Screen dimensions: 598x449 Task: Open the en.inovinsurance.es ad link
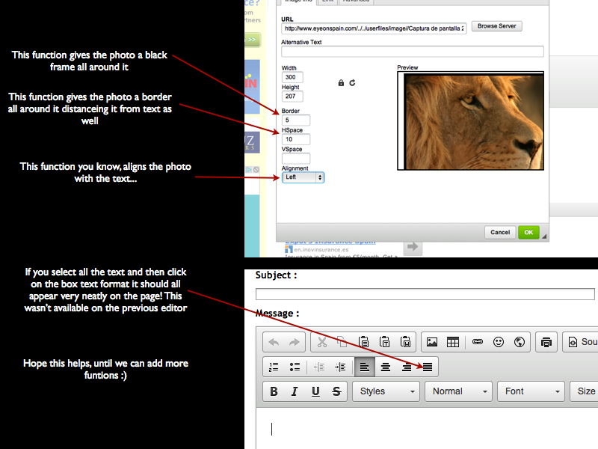321,250
